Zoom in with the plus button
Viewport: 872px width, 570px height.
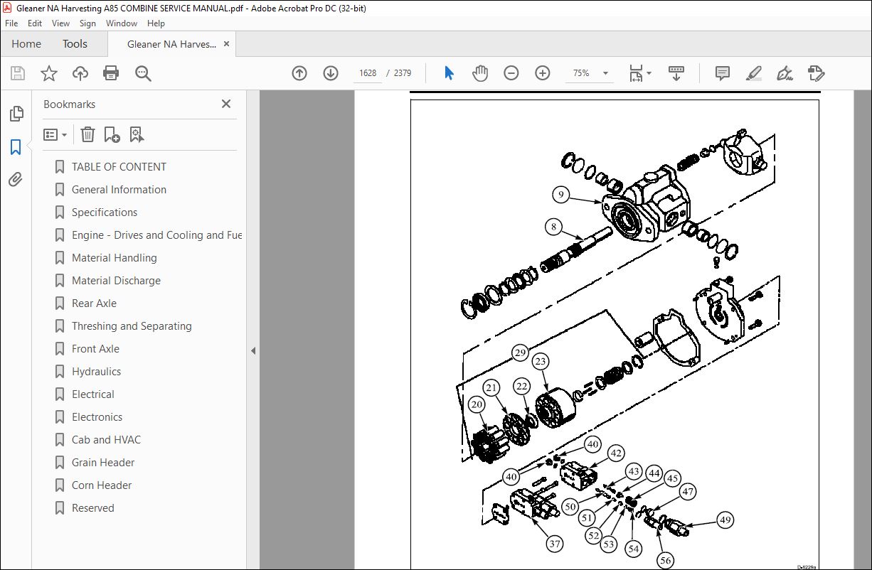pyautogui.click(x=543, y=73)
